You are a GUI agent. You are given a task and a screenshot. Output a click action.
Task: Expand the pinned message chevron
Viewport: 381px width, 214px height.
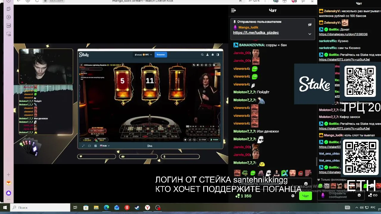[310, 34]
